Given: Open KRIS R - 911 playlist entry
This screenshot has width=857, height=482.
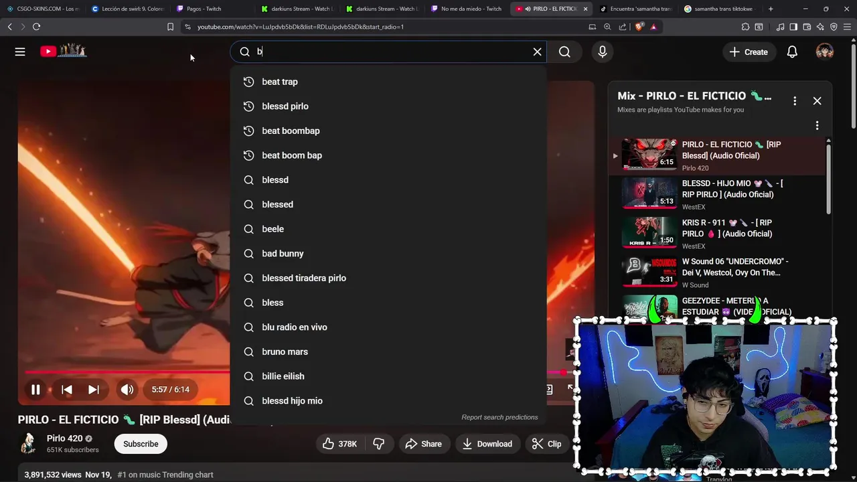Looking at the screenshot, I should click(716, 233).
